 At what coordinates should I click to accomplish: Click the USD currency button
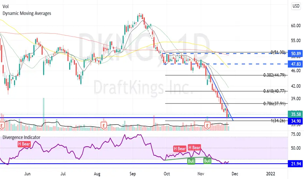pos(296,6)
